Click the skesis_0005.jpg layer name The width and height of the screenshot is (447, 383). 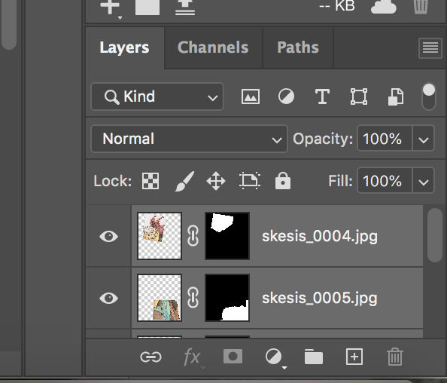320,298
